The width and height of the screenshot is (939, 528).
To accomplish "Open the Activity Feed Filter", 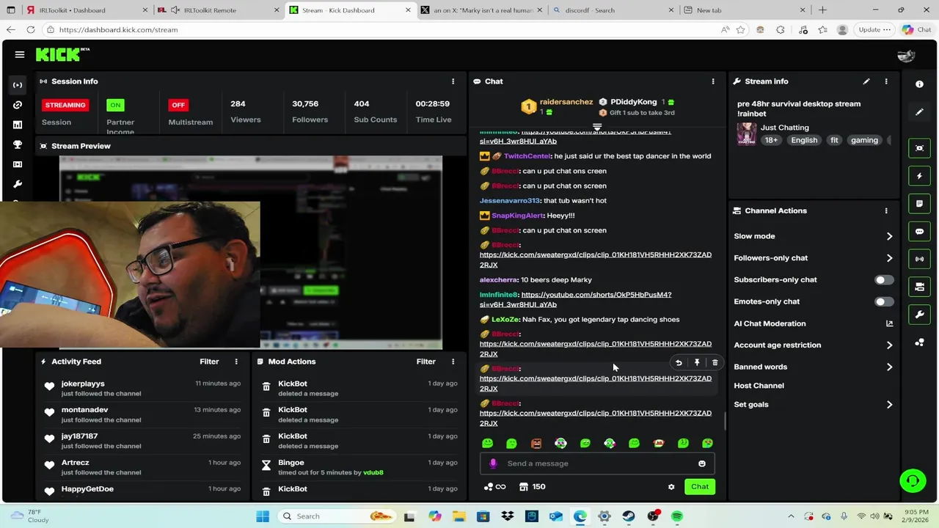I will click(x=209, y=362).
